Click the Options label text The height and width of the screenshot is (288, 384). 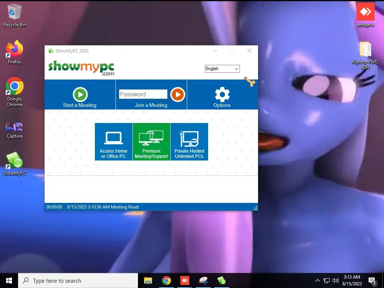click(x=222, y=105)
